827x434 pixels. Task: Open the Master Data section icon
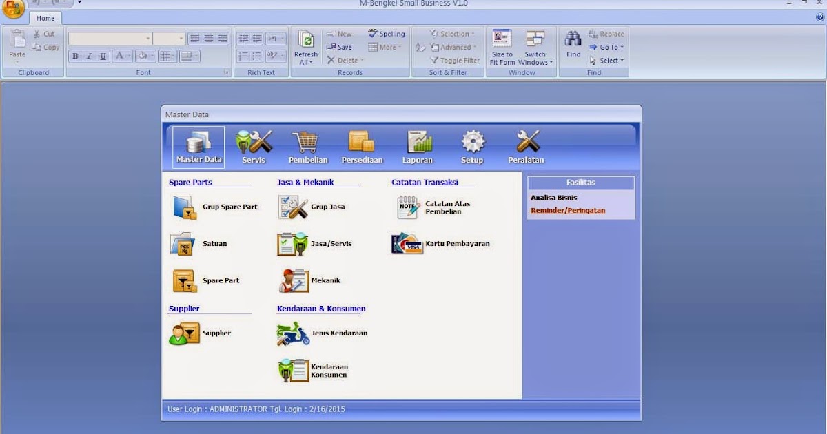point(198,147)
